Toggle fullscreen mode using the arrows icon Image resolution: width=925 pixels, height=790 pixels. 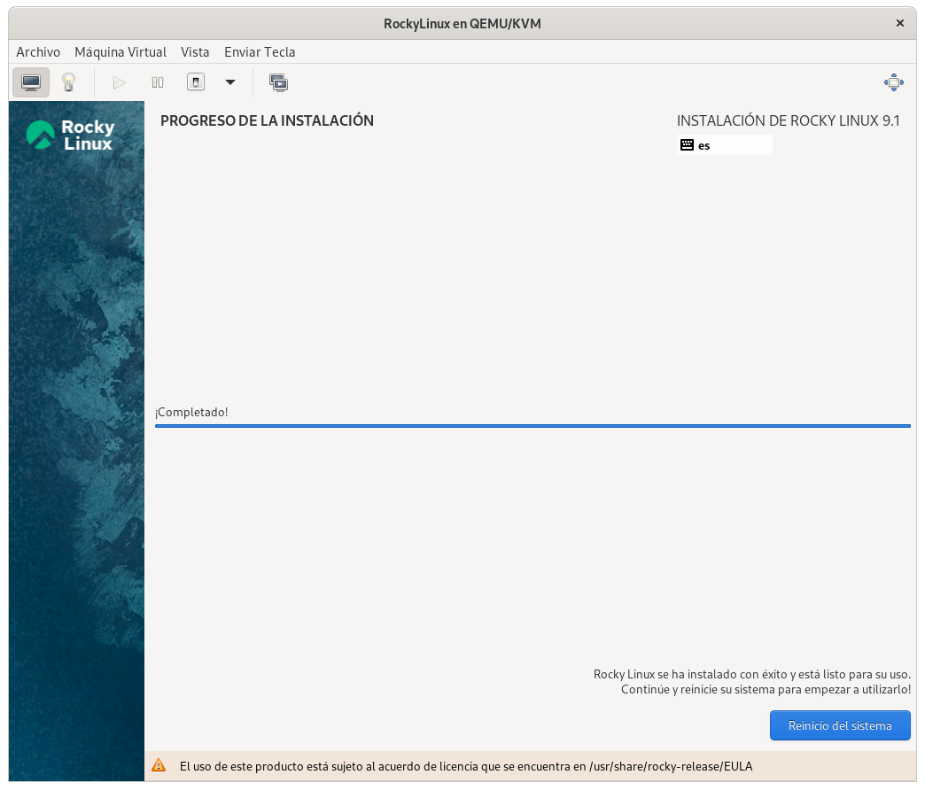(893, 82)
